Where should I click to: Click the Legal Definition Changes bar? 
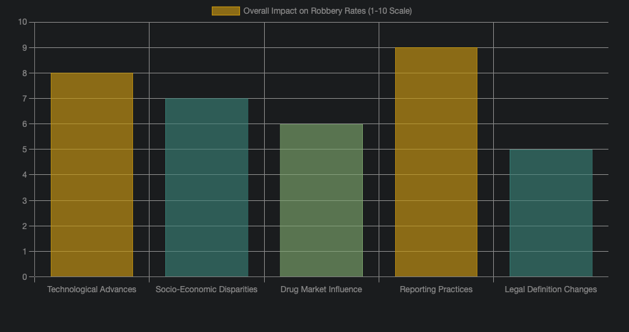click(x=551, y=213)
